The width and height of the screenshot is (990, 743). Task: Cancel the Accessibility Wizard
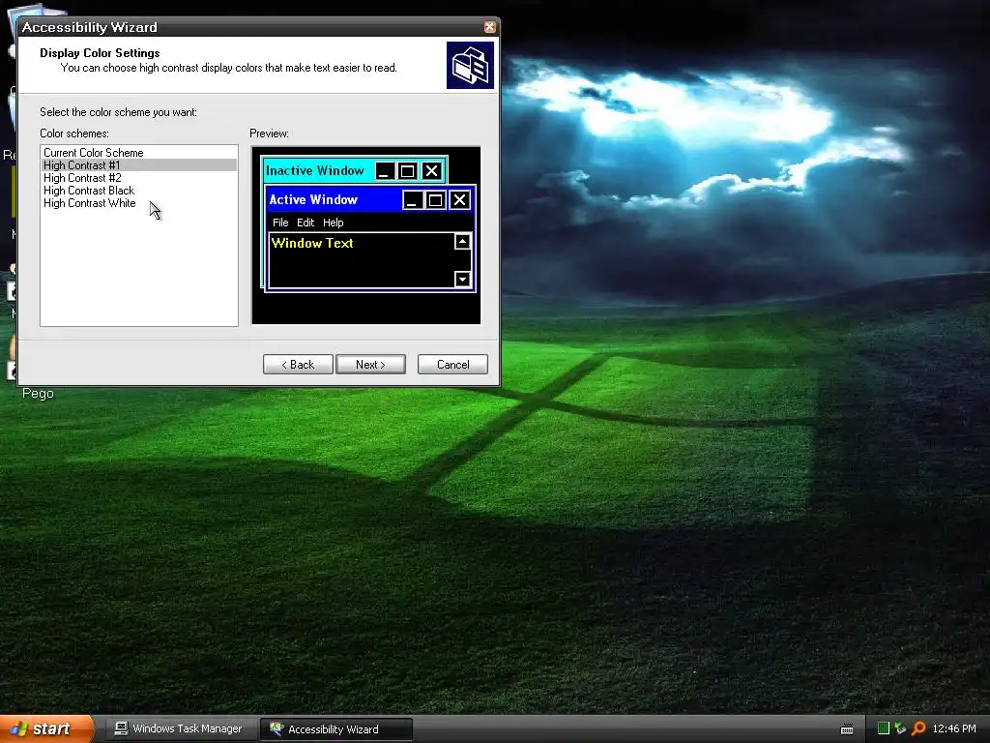pyautogui.click(x=452, y=365)
